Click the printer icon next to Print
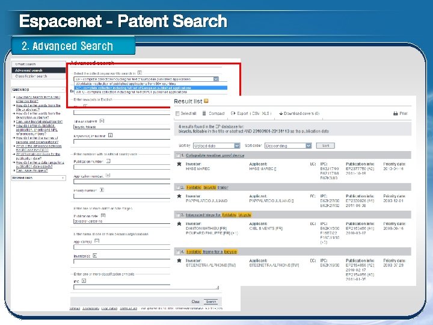Screen dimensions: 433x325 396,114
